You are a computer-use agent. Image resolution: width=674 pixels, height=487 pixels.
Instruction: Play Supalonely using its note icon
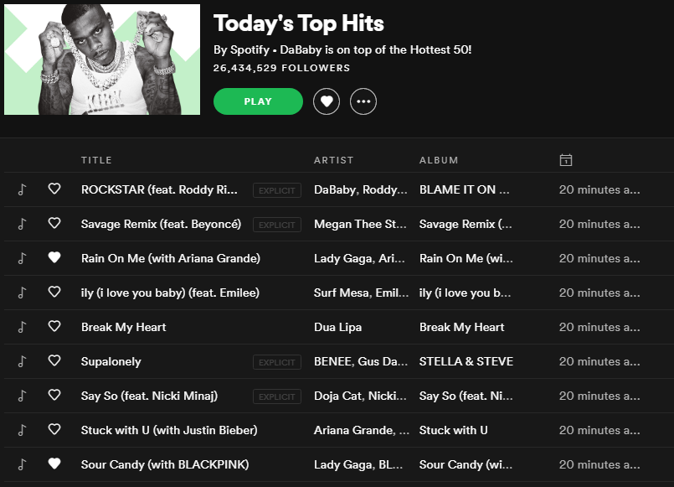tap(22, 361)
